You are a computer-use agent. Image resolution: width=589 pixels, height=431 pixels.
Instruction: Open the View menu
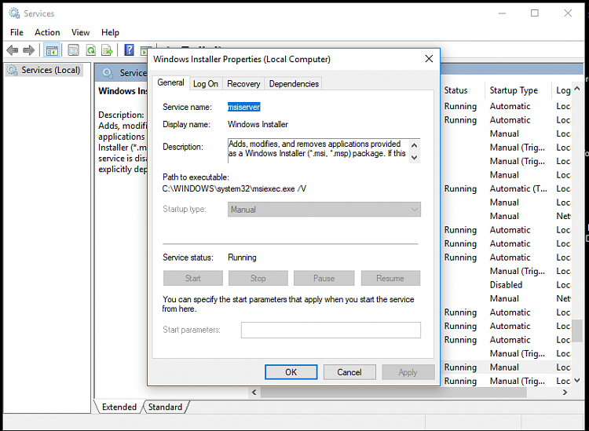point(80,32)
